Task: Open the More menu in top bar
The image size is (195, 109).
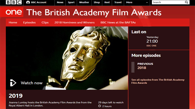Action: pos(129,2)
